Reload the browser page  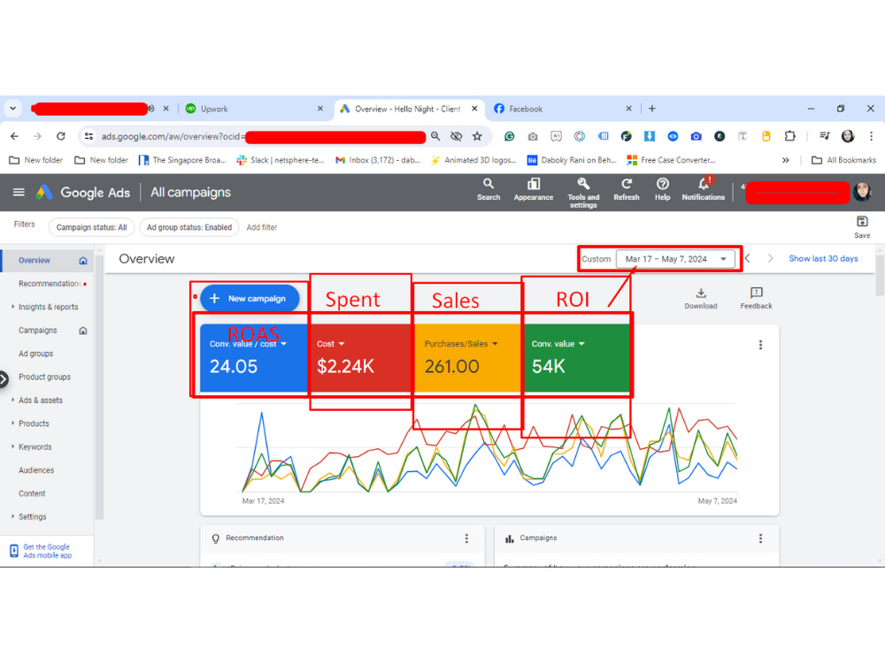pos(61,136)
